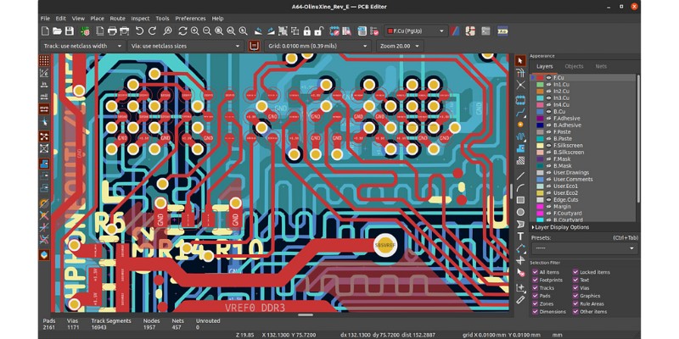Select the Draw Circle tool
This screenshot has width=679, height=339.
(x=520, y=212)
